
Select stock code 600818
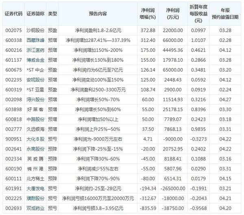coord(13,119)
